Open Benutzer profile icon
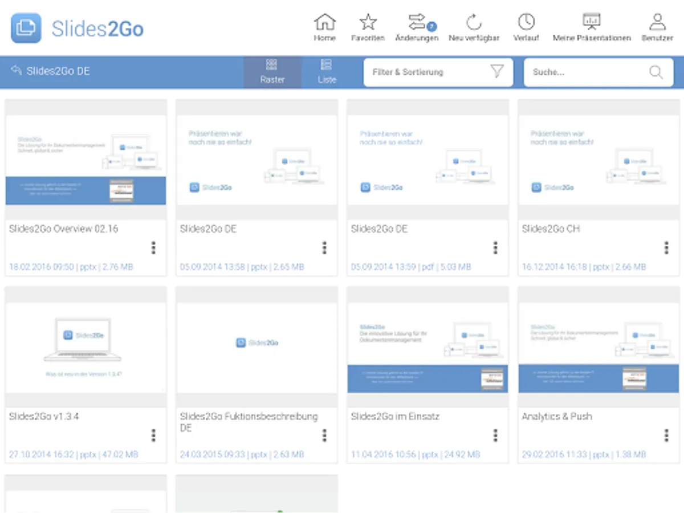Screen dimensions: 684x513 pyautogui.click(x=657, y=22)
